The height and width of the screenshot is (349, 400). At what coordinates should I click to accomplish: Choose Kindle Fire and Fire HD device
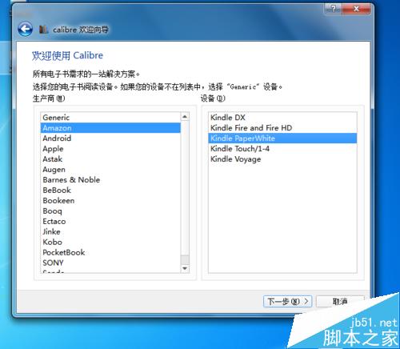(x=282, y=128)
